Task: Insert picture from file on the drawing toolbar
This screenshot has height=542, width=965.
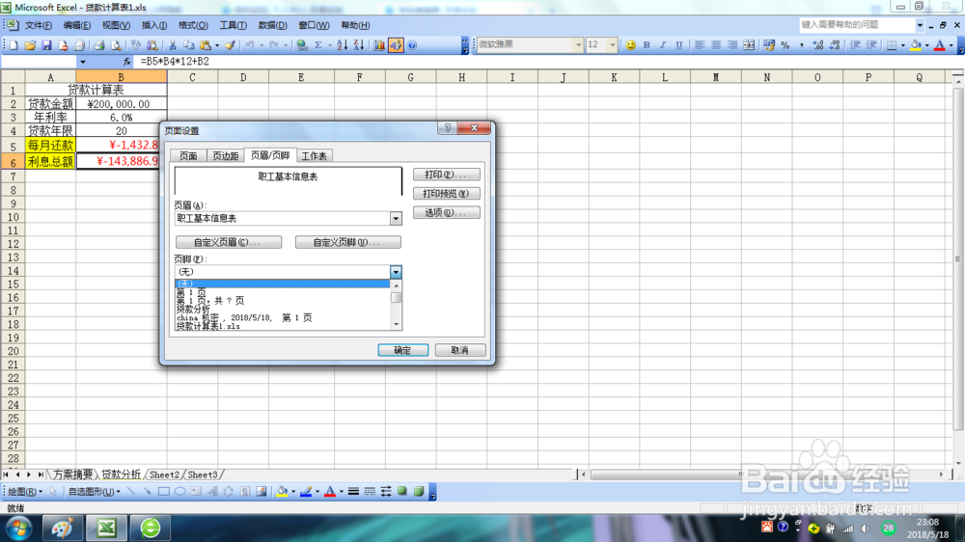Action: point(262,492)
